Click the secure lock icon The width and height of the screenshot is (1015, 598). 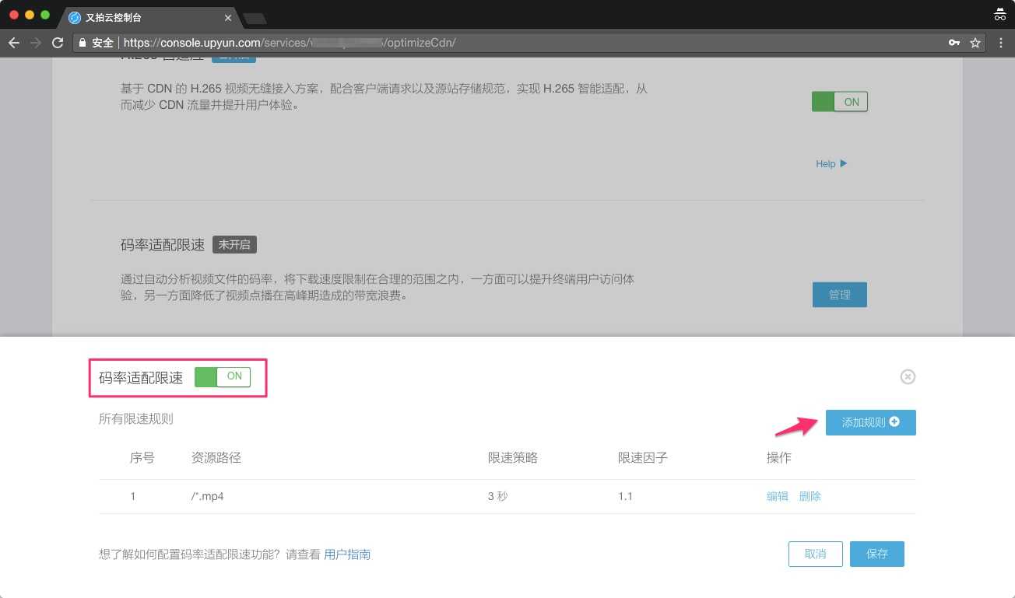tap(83, 43)
